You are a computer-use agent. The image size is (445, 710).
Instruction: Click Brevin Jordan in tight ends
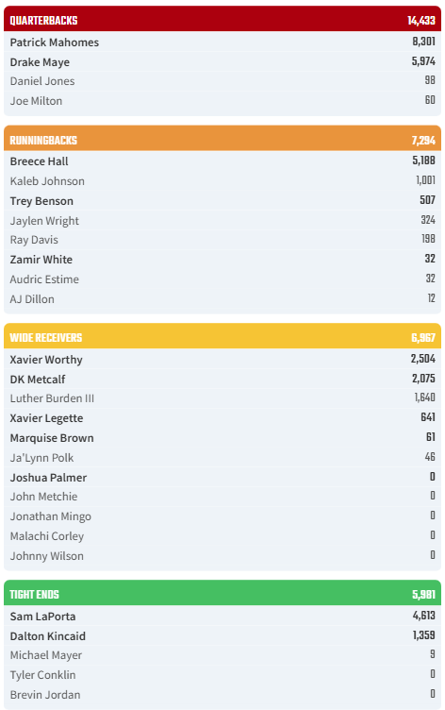coord(44,695)
